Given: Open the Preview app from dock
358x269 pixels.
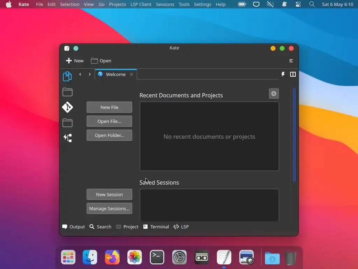Looking at the screenshot, I should 246,257.
